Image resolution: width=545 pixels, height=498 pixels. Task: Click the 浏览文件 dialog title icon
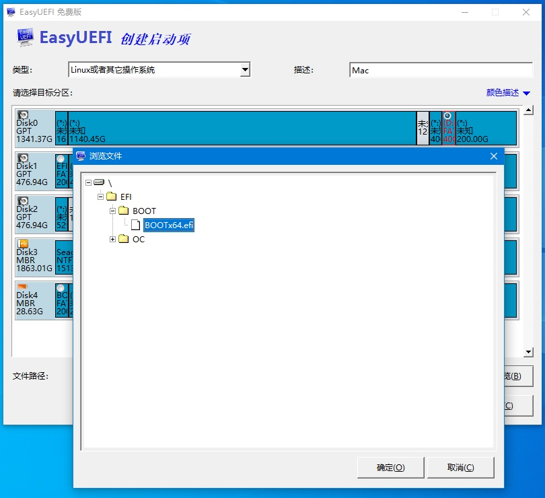pyautogui.click(x=81, y=156)
